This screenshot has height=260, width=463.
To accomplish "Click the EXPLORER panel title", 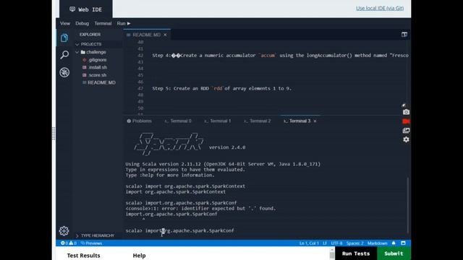I will click(90, 35).
